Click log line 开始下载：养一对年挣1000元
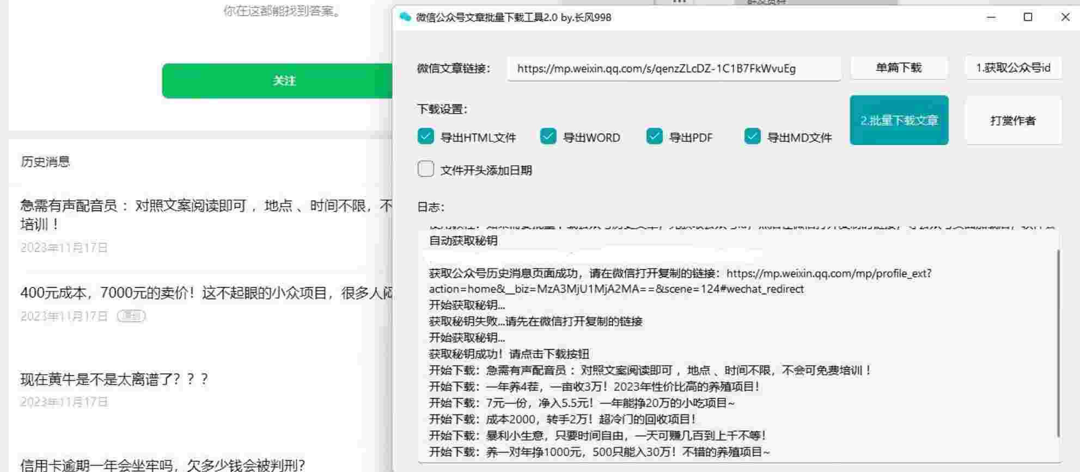 [x=600, y=452]
